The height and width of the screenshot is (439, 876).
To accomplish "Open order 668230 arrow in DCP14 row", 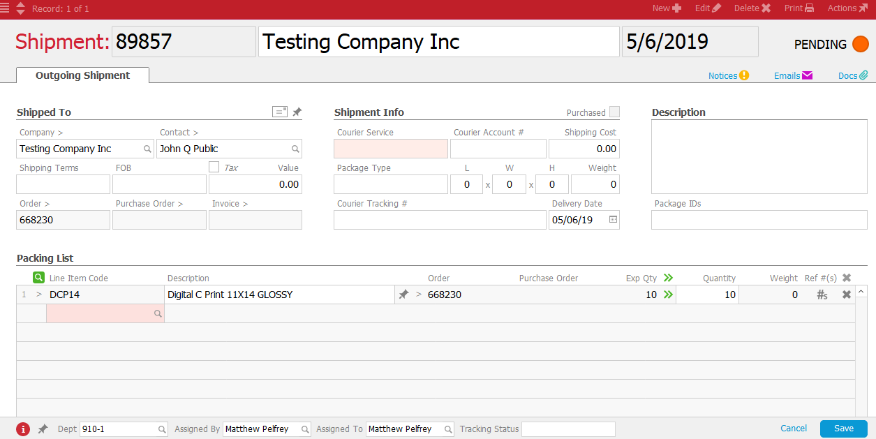I will (x=419, y=295).
